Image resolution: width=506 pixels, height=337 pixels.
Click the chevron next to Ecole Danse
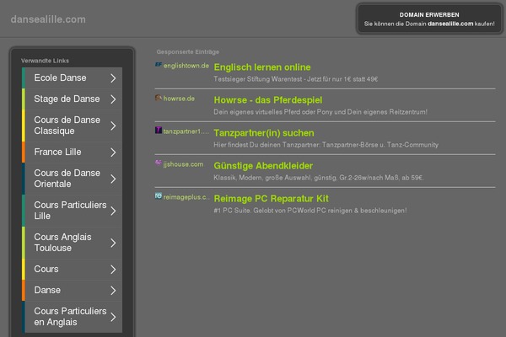pyautogui.click(x=113, y=78)
